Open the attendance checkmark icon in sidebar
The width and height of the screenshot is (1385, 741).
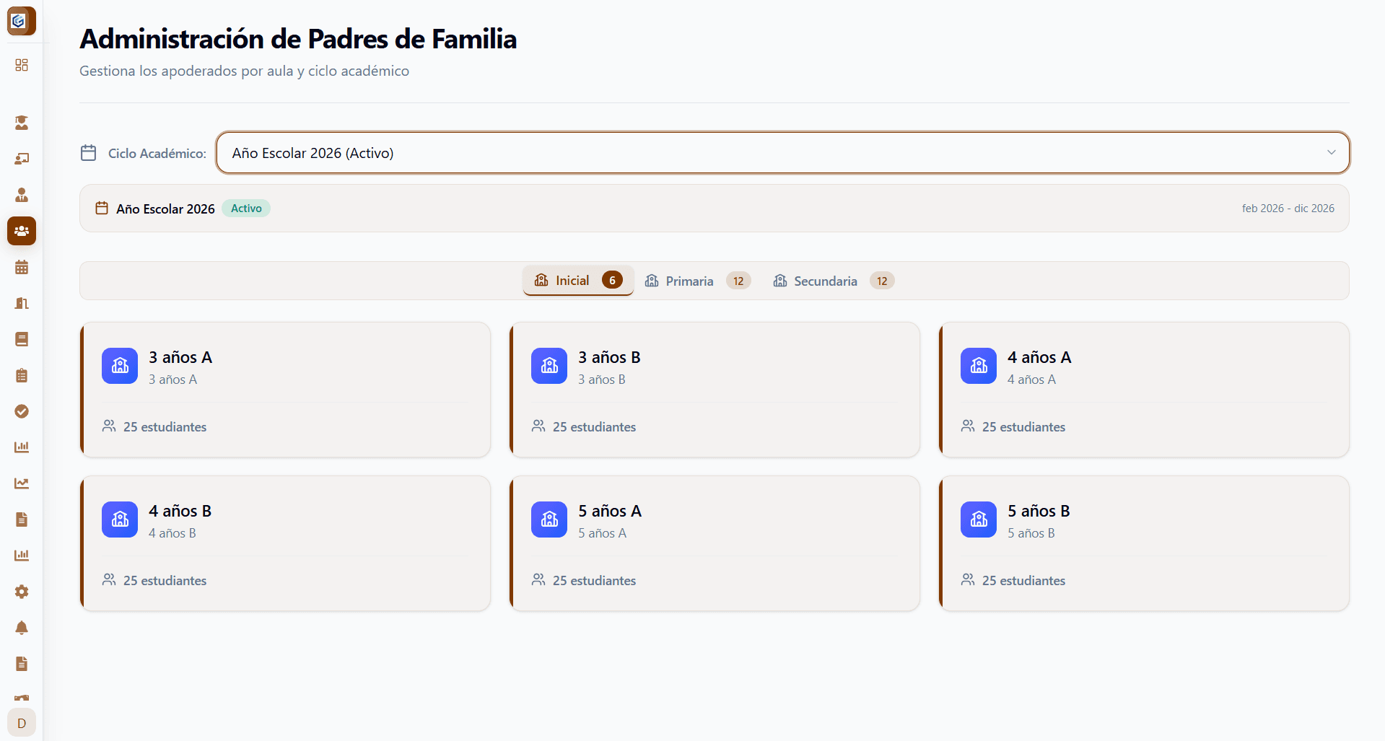22,411
